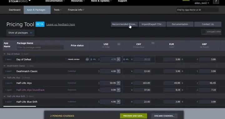Click the Steamworks logo

pos(19,1)
